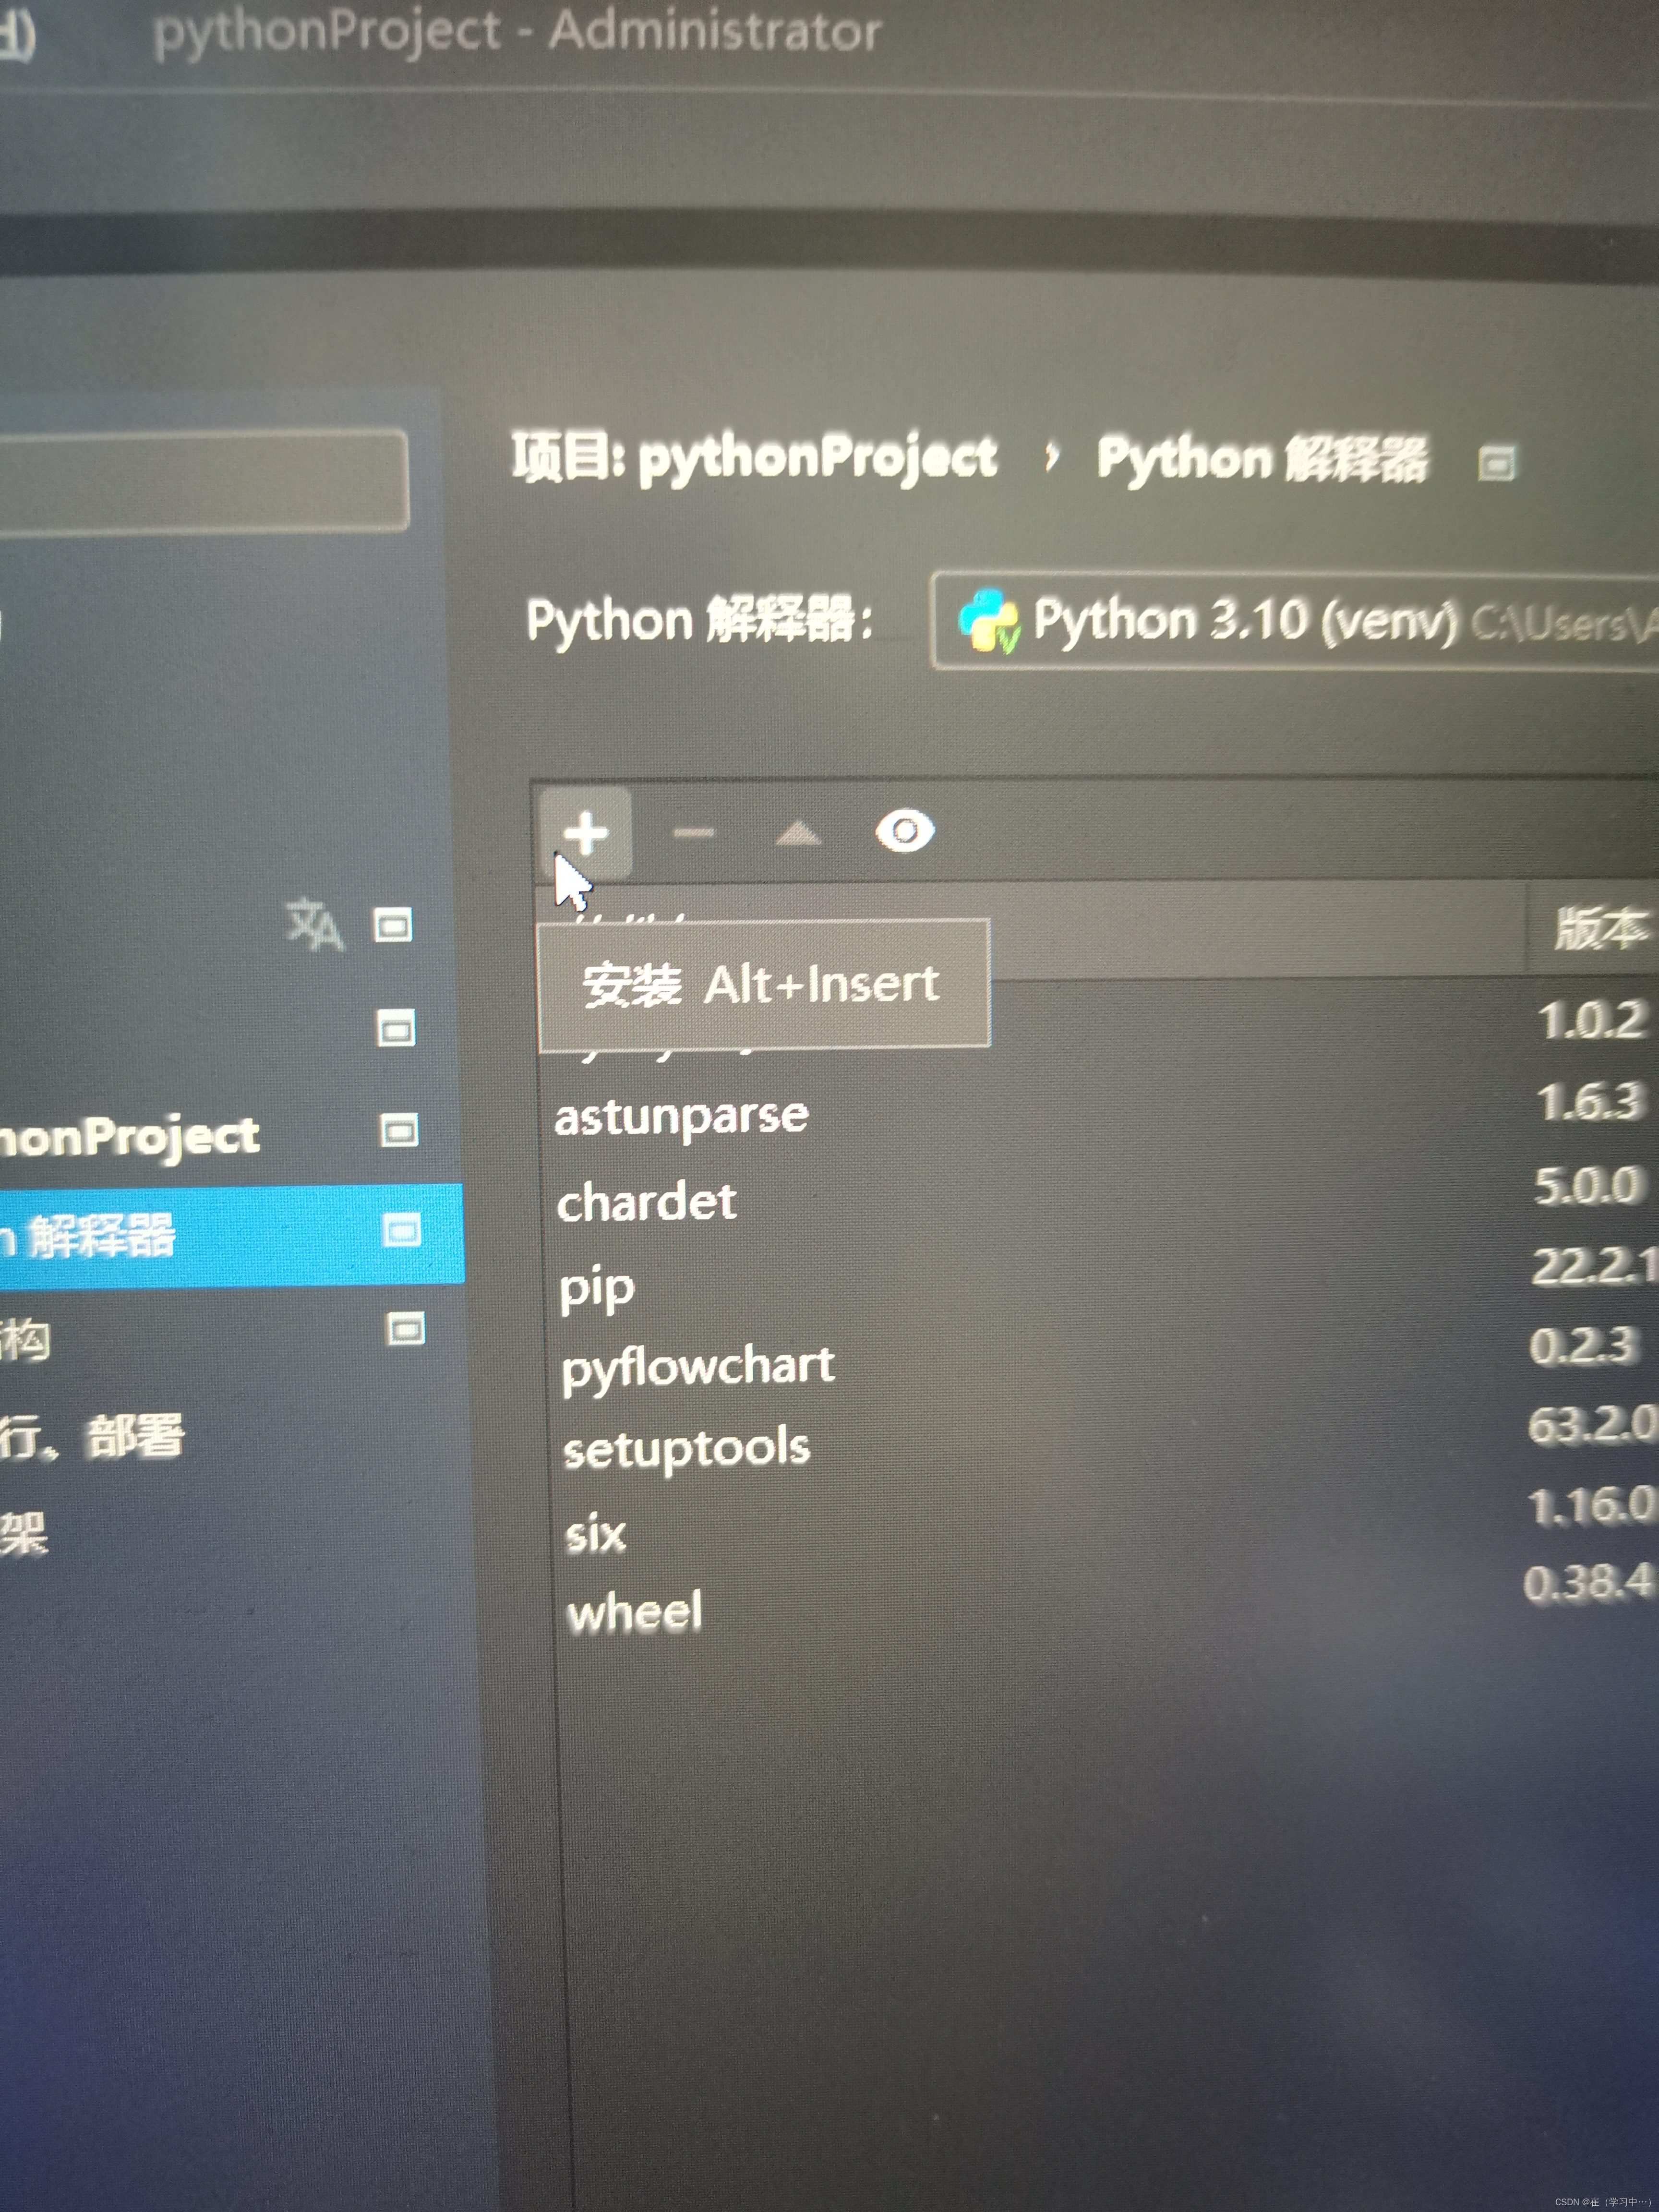The width and height of the screenshot is (1659, 2212).
Task: Click the minus uninstall package button
Action: (693, 833)
